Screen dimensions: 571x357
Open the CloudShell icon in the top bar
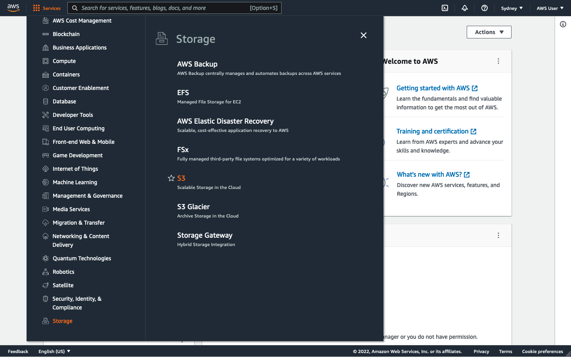pos(445,8)
